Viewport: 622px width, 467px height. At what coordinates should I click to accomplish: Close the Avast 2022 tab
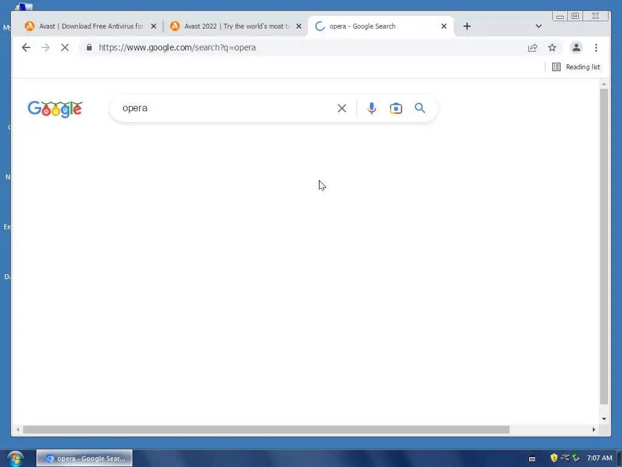(x=299, y=26)
